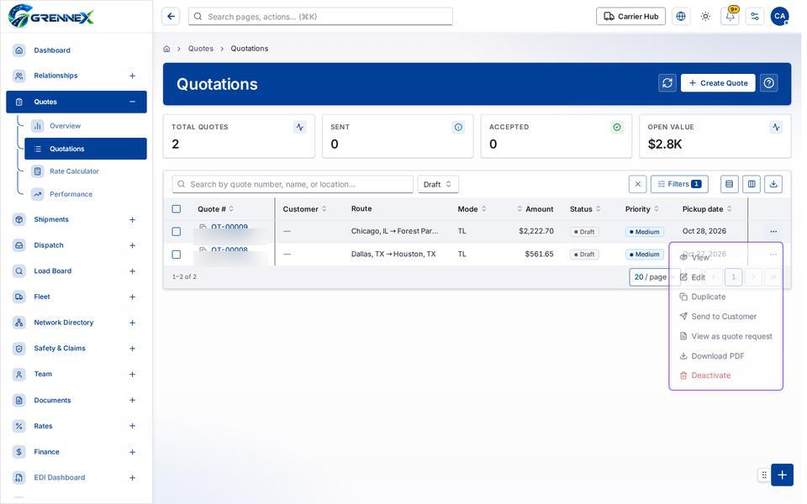Open the Draft status dropdown
Screen dimensions: 807x504
(x=438, y=184)
